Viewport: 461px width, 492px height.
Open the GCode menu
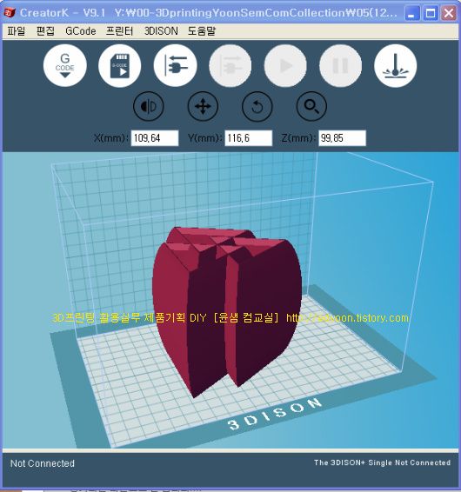tap(81, 31)
